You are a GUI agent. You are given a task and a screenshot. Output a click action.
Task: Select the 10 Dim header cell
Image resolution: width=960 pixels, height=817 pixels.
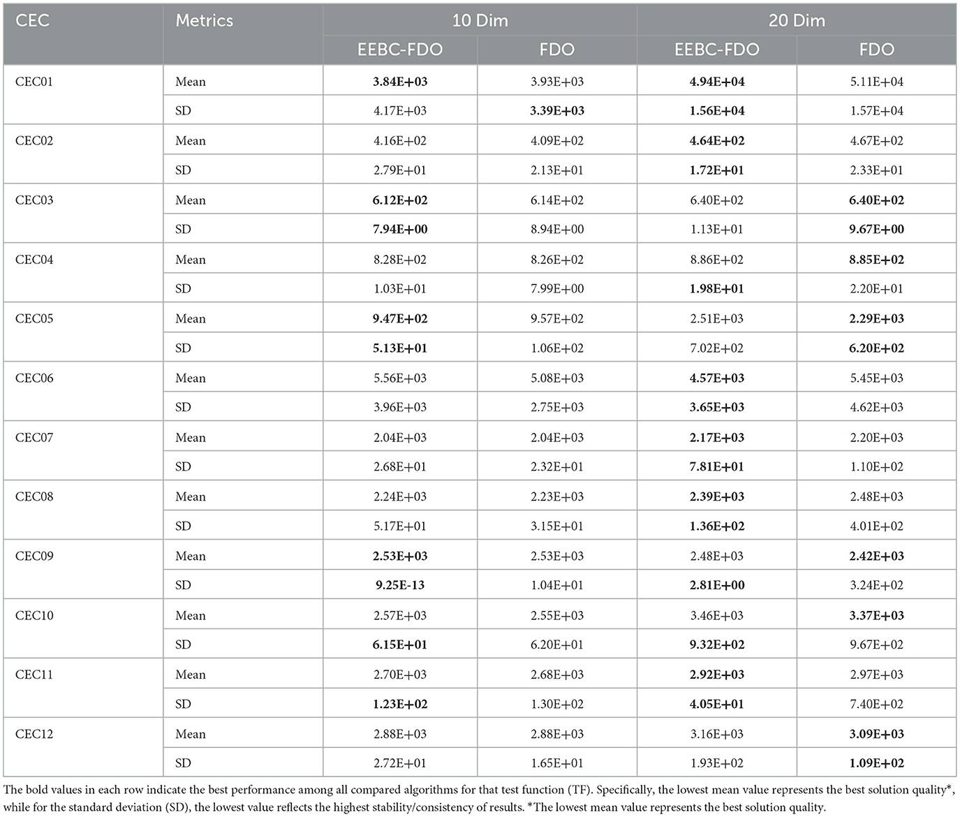click(480, 20)
